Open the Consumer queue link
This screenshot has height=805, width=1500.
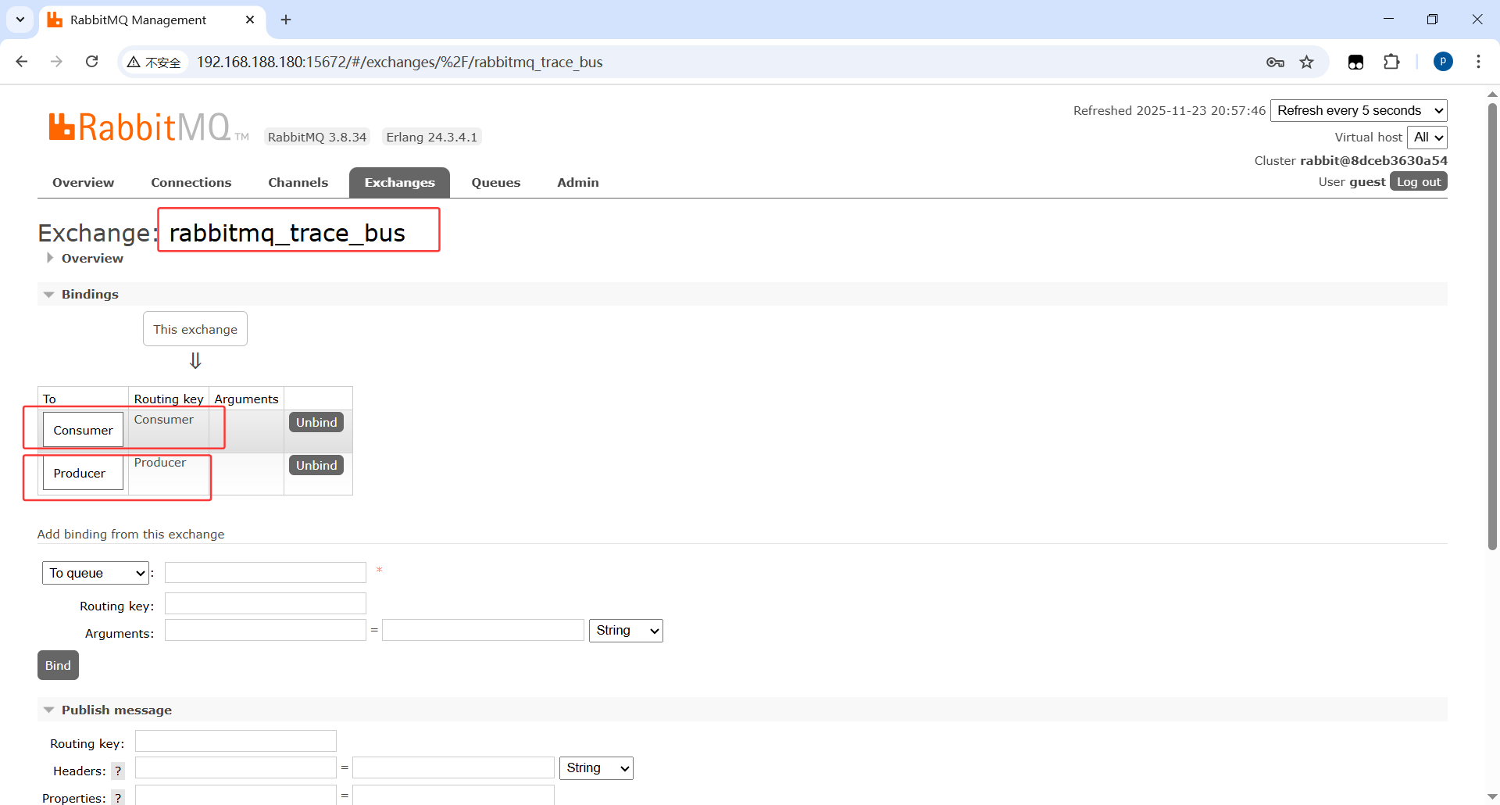tap(83, 430)
